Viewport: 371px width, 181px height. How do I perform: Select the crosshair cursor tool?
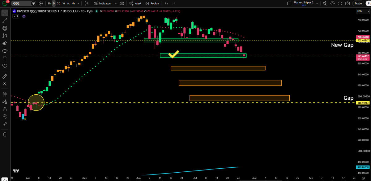(5, 13)
